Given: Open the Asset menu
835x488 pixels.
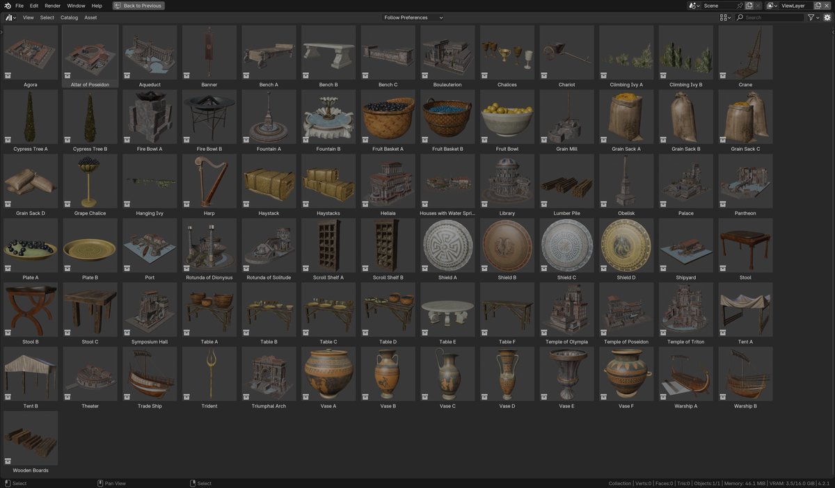Looking at the screenshot, I should [x=90, y=17].
